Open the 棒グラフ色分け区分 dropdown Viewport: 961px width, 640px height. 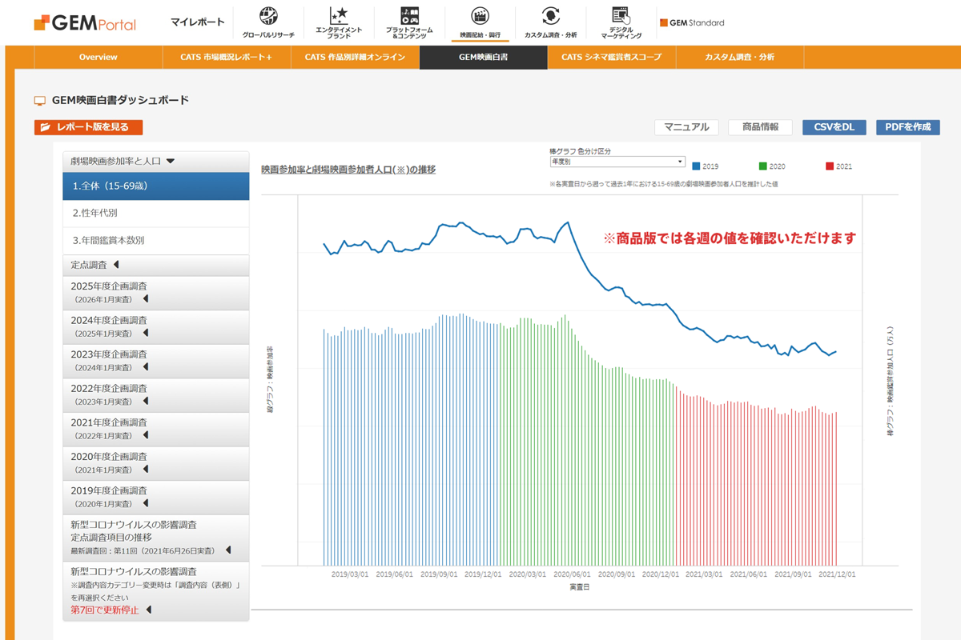(617, 162)
